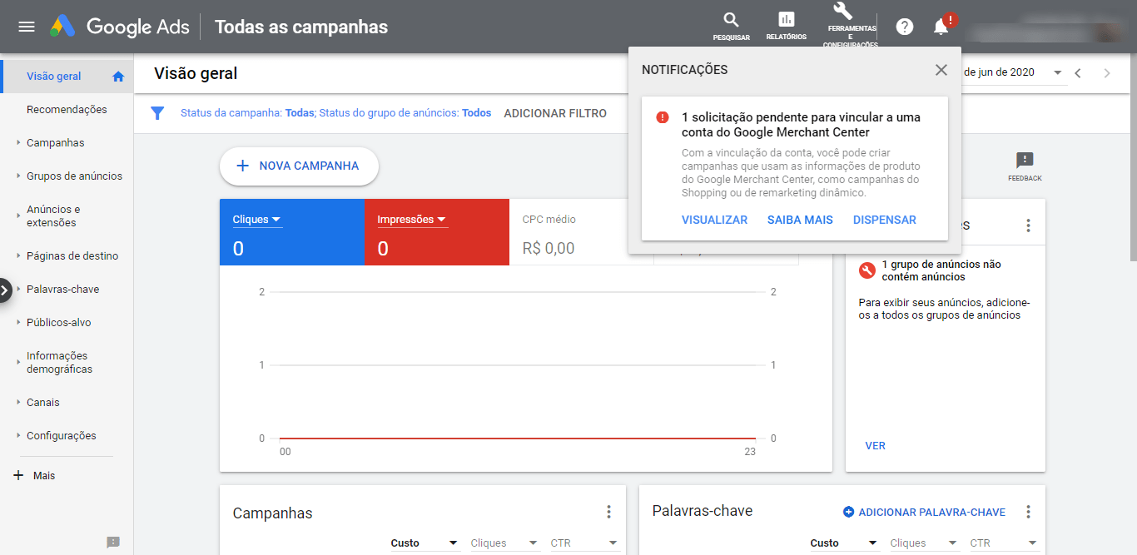Open Custo dropdown in Palavras-chave card
Screen dimensions: 1137x555
point(844,543)
